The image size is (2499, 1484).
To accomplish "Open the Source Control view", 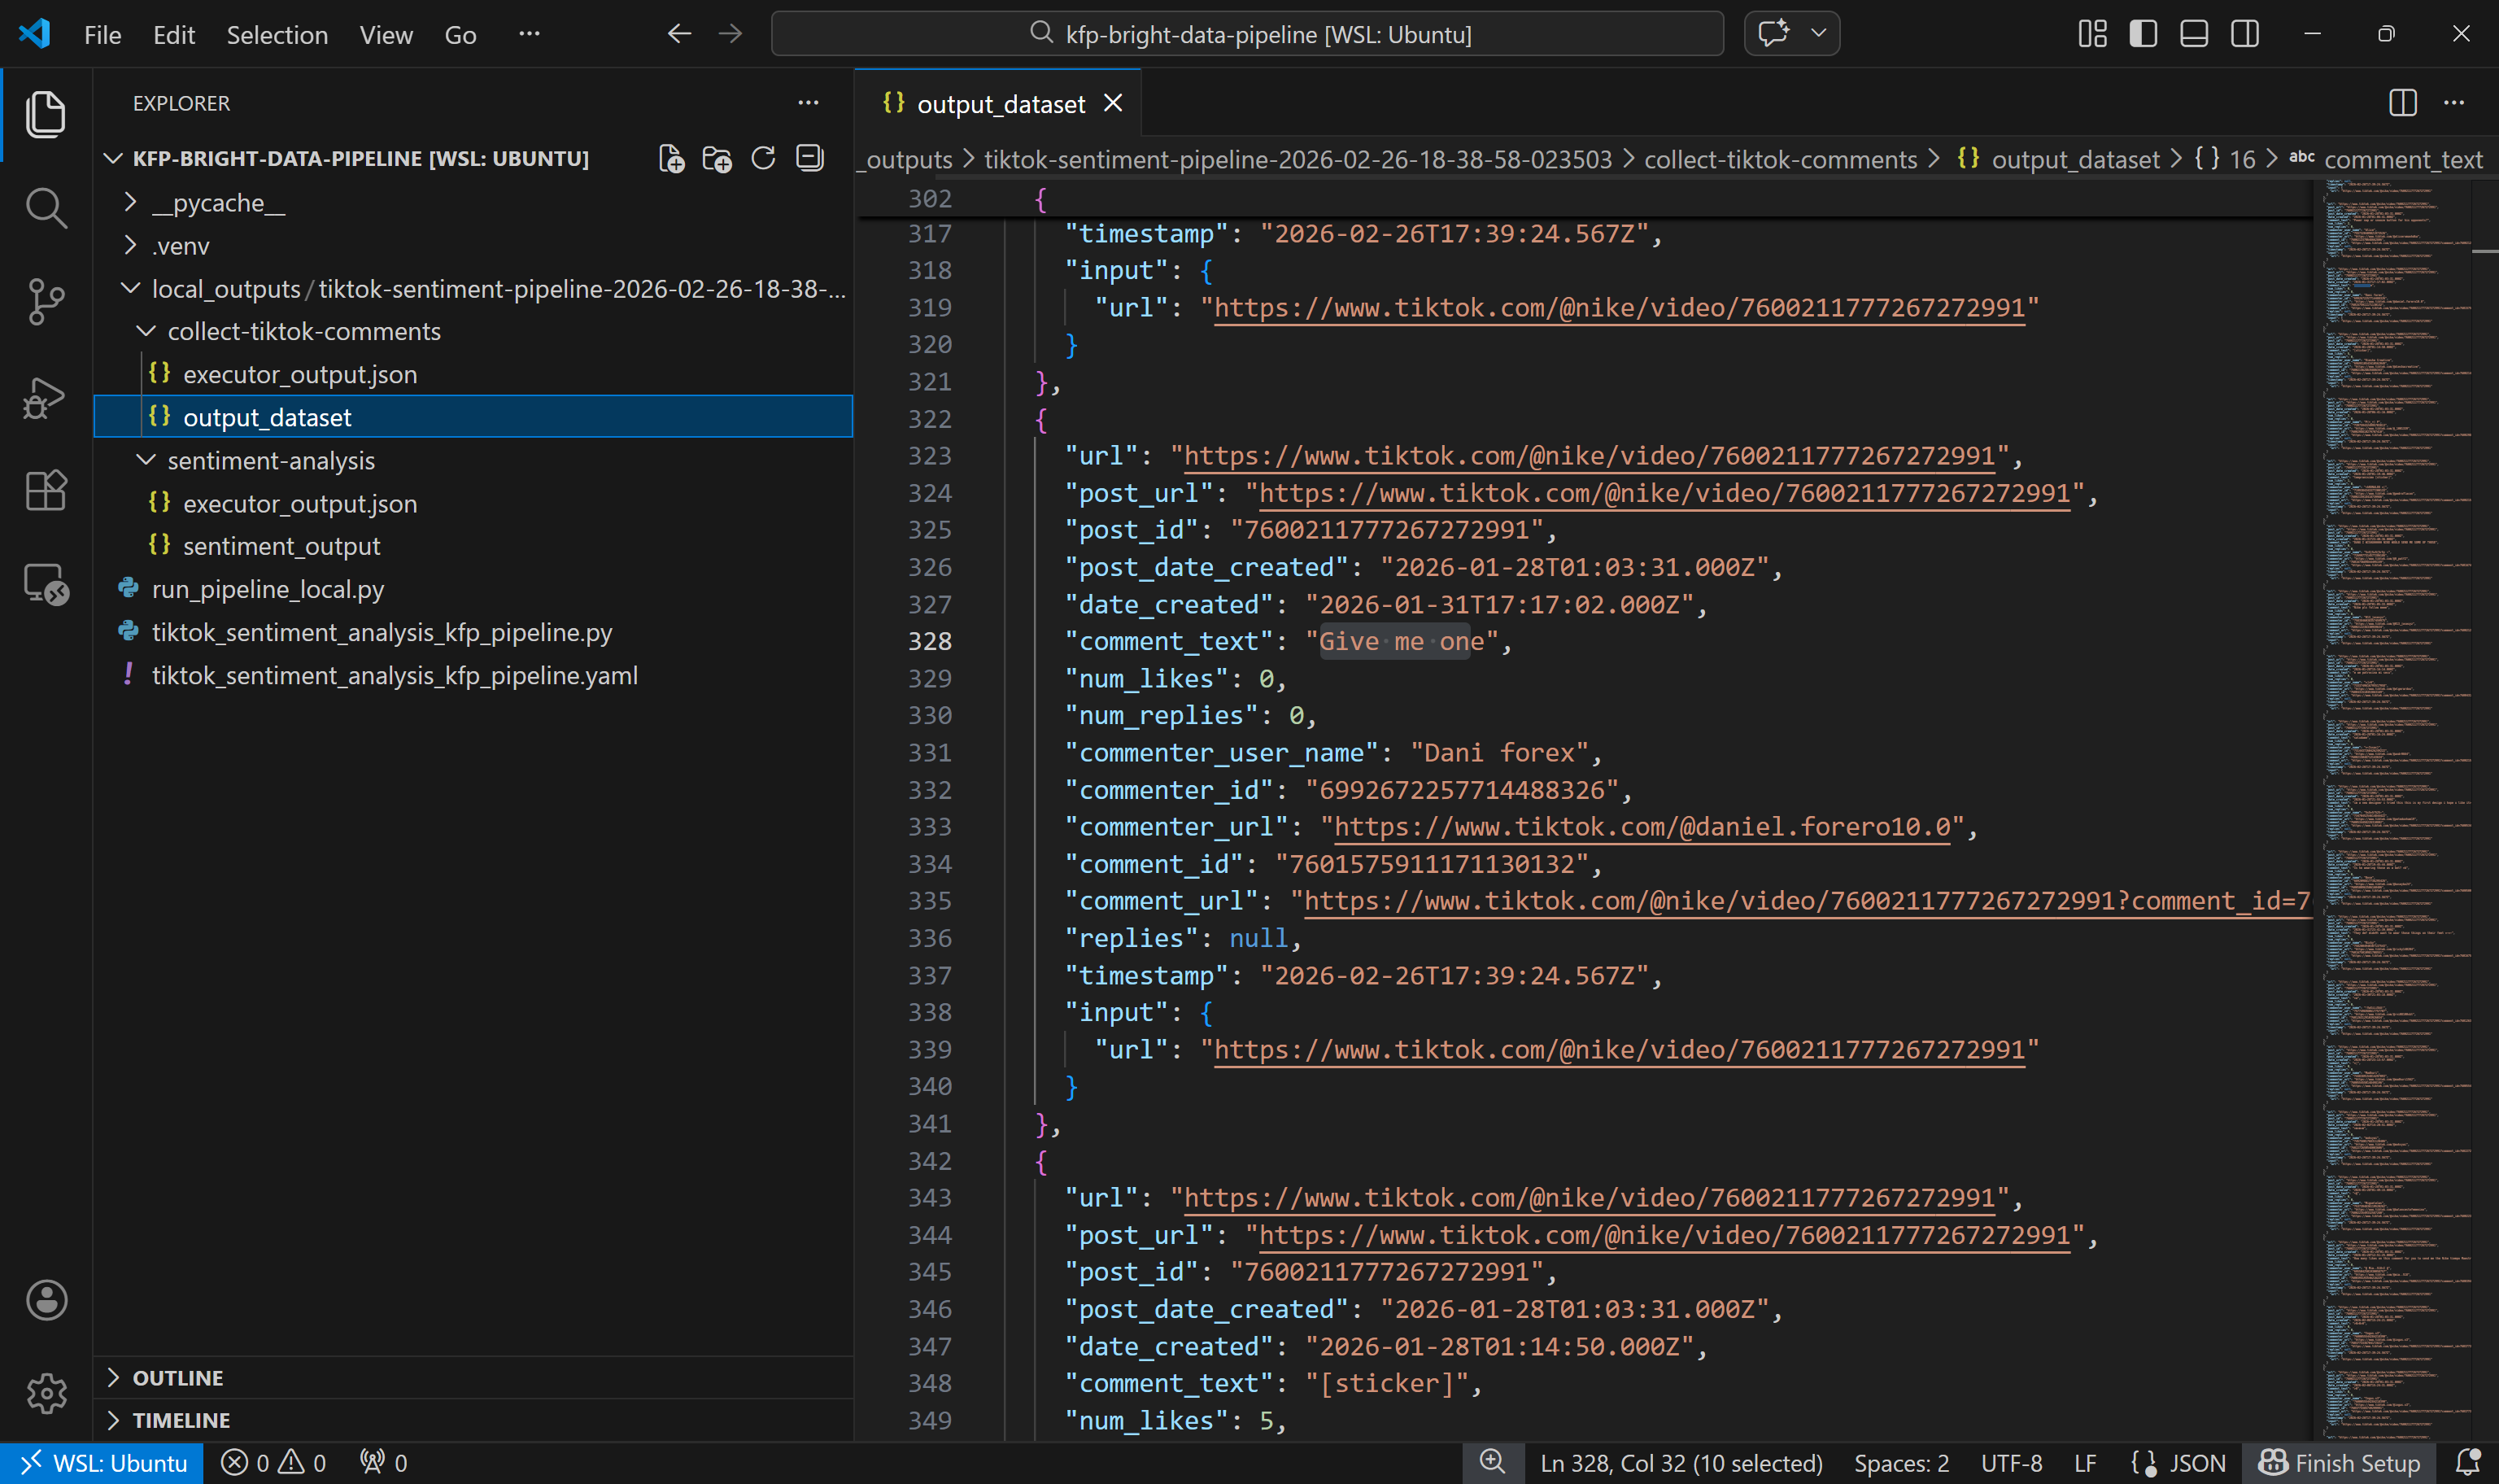I will tap(45, 301).
